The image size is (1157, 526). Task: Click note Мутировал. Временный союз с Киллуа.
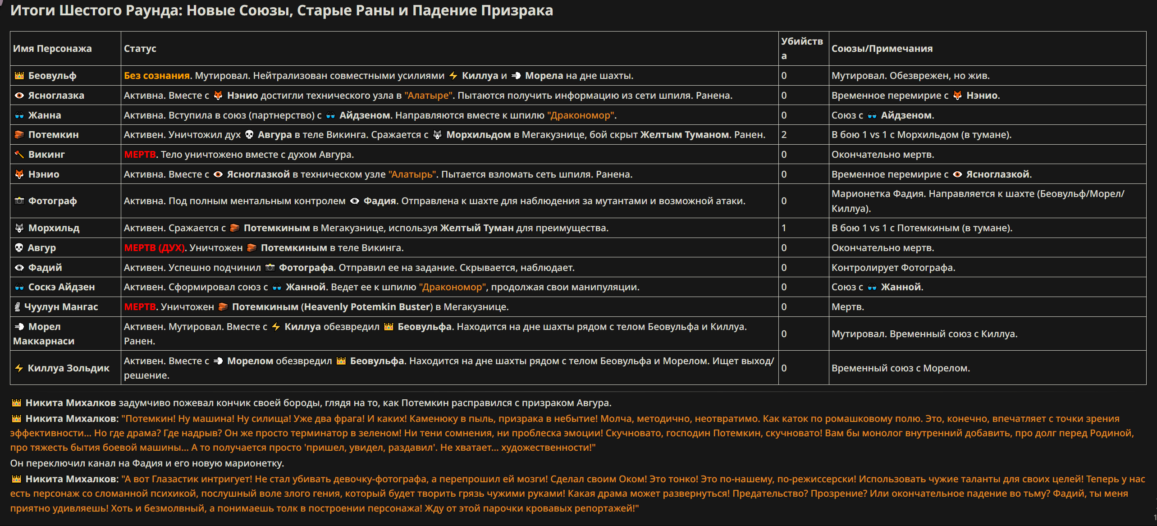(924, 334)
